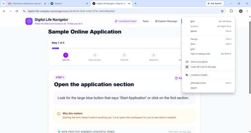Select Reload in the context menu
This screenshot has width=251, height=133.
coord(208,31)
